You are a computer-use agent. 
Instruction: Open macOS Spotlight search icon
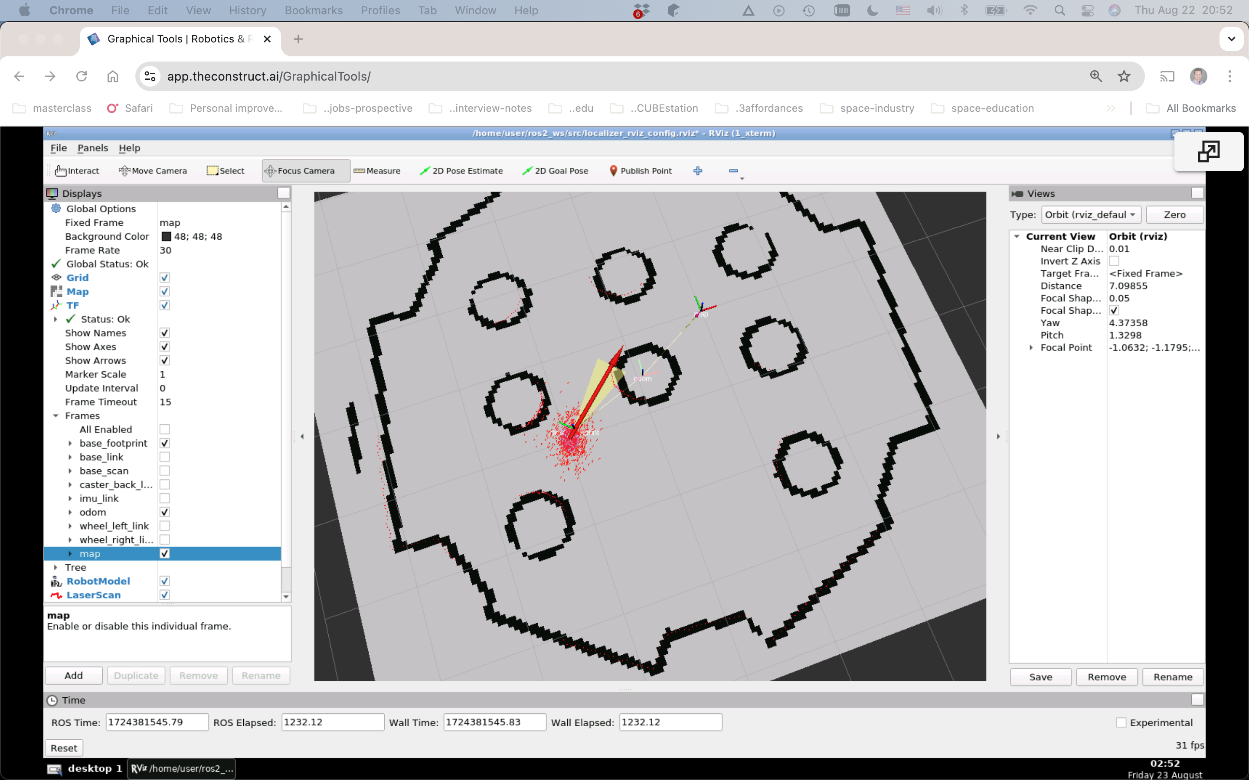click(x=1059, y=10)
